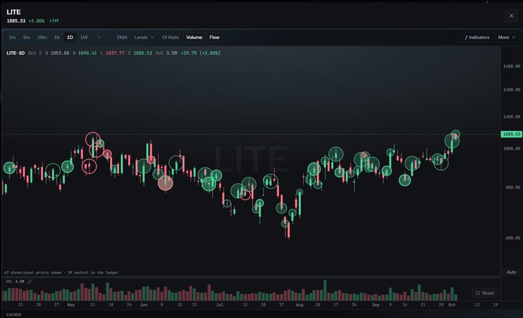Expand the Levels dropdown
This screenshot has width=523, height=318.
click(144, 37)
